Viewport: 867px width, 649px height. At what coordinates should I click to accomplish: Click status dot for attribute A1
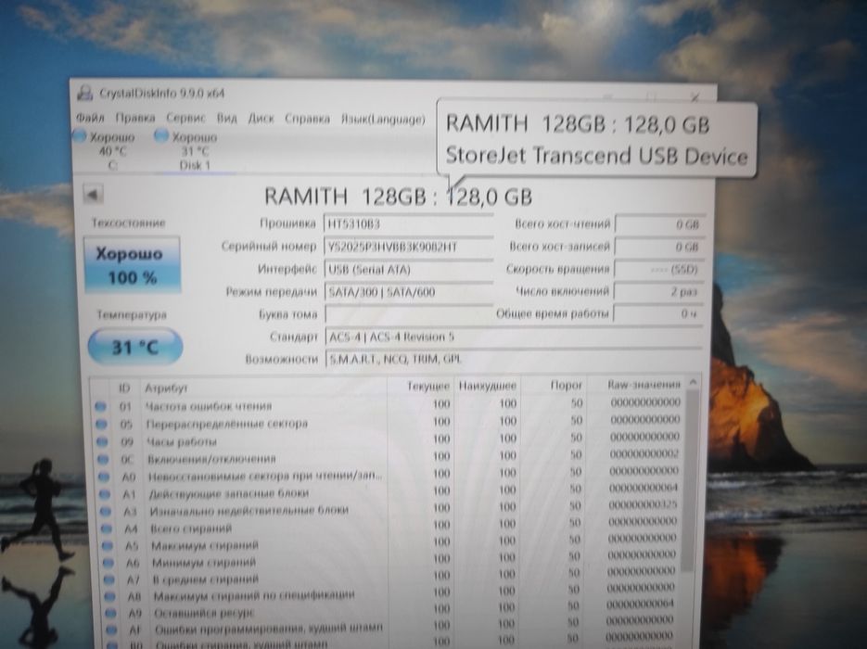105,493
